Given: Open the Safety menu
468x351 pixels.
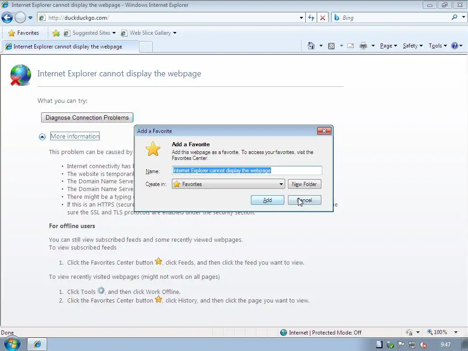Looking at the screenshot, I should 413,46.
